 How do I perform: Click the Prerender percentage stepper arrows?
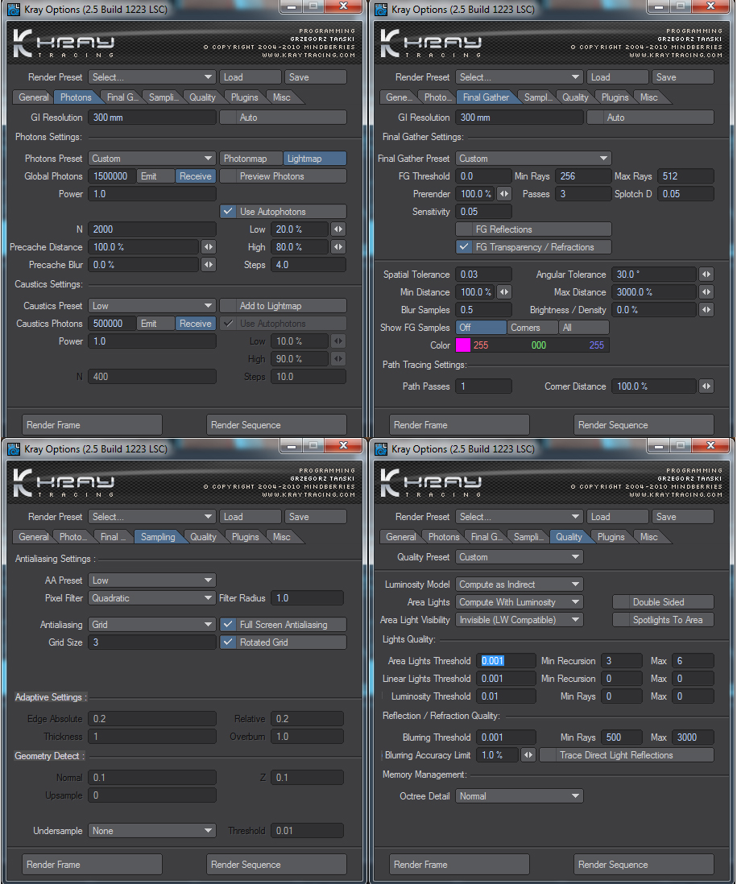[504, 194]
